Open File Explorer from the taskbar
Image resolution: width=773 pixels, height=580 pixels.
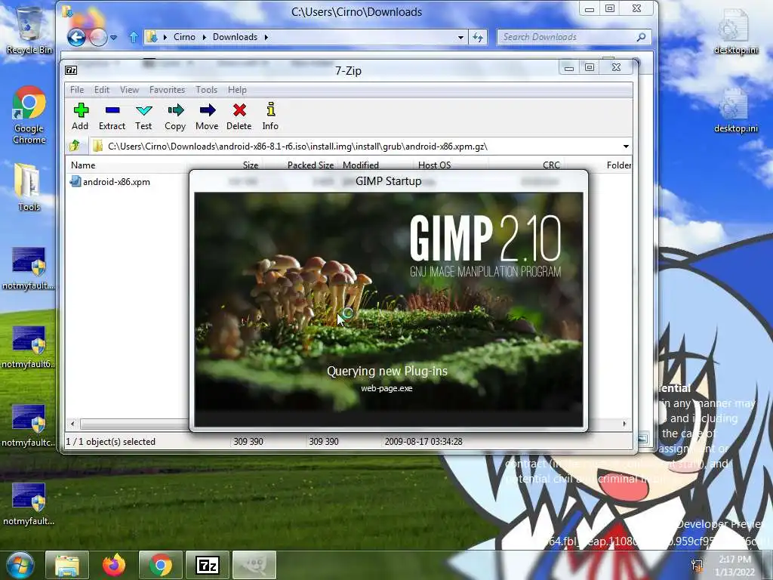click(67, 565)
